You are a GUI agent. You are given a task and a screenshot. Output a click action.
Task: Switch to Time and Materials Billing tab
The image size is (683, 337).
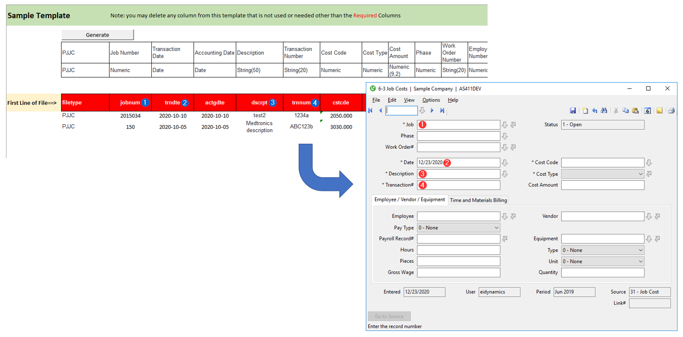click(x=478, y=200)
